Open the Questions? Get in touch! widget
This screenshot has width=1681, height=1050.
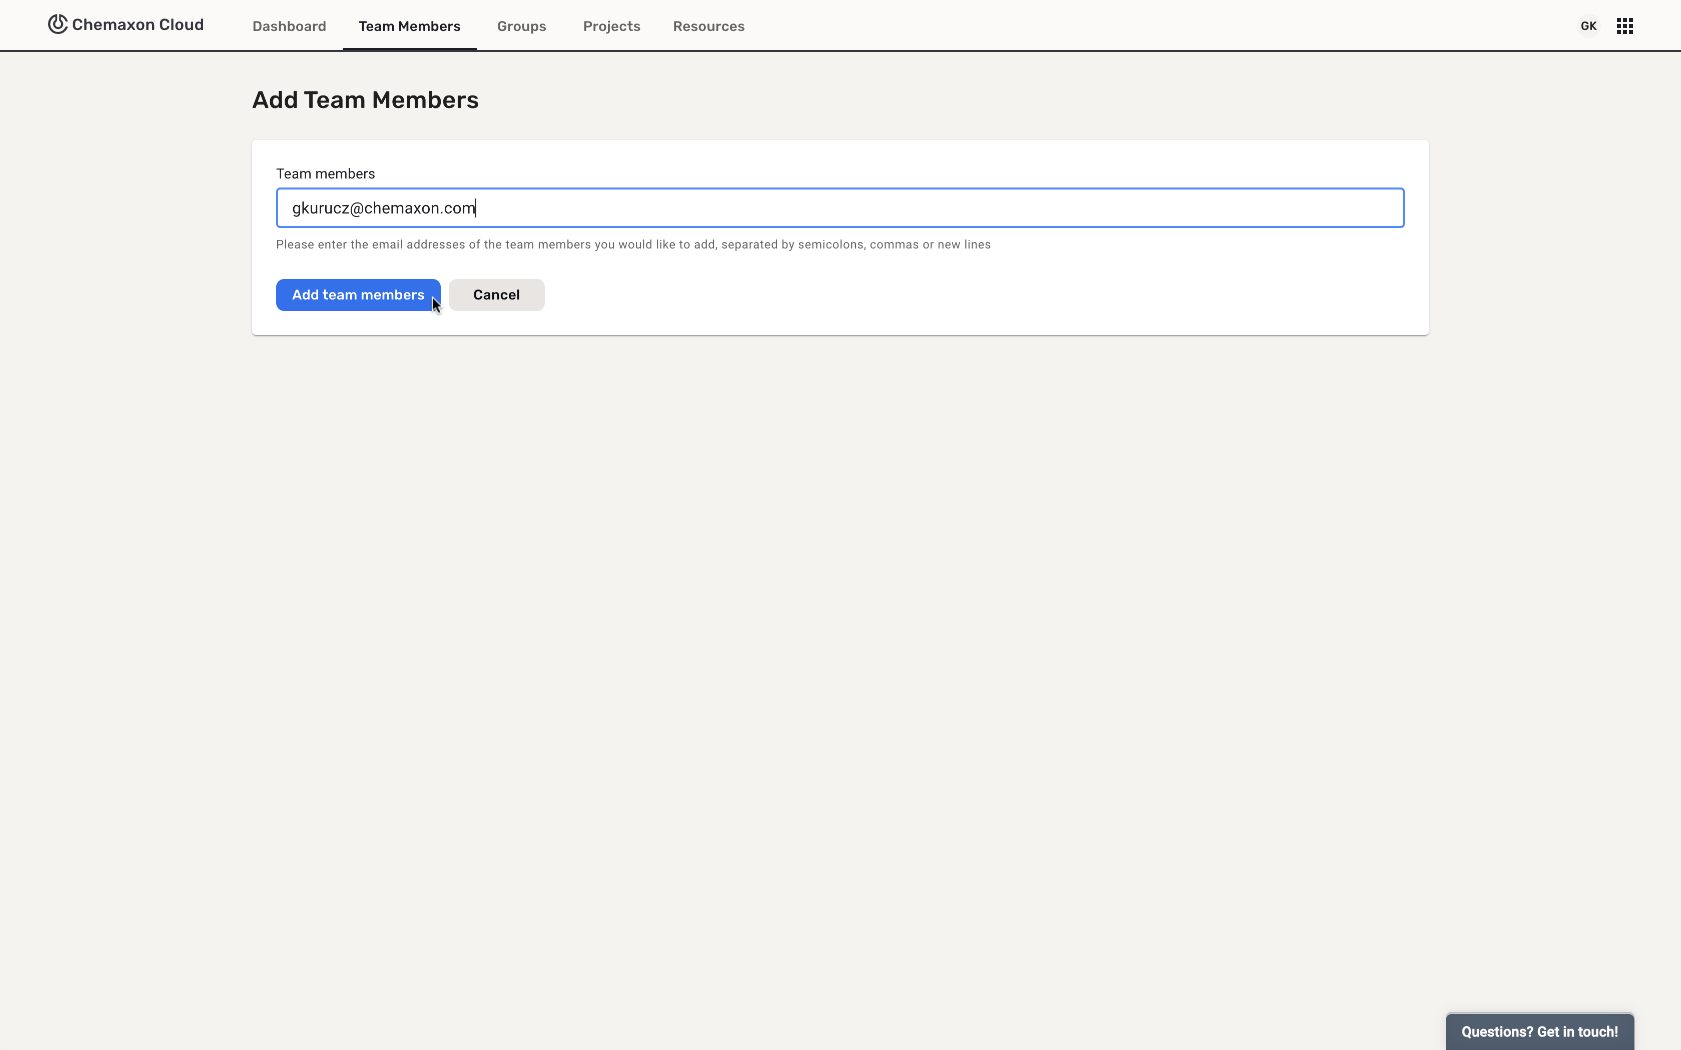[x=1538, y=1032]
